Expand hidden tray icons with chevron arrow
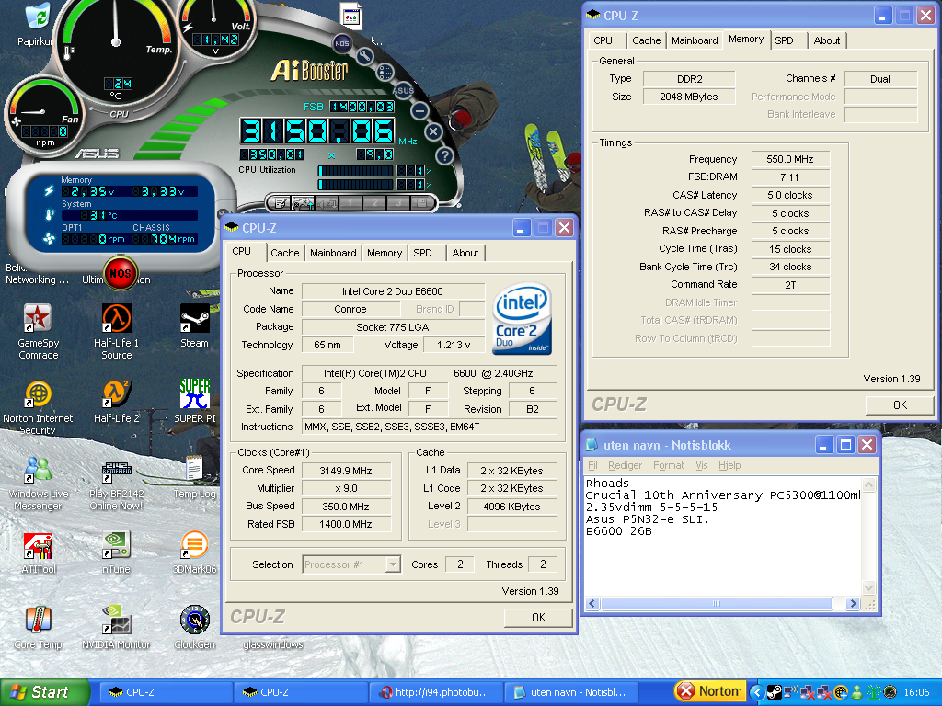942x706 pixels. coord(757,692)
